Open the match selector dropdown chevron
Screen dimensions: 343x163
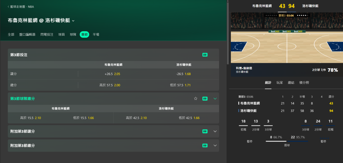pyautogui.click(x=73, y=21)
